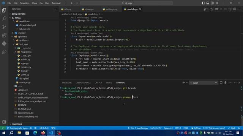This screenshot has height=136, width=243.
Task: Click the New Terminal plus icon
Action: (x=184, y=83)
